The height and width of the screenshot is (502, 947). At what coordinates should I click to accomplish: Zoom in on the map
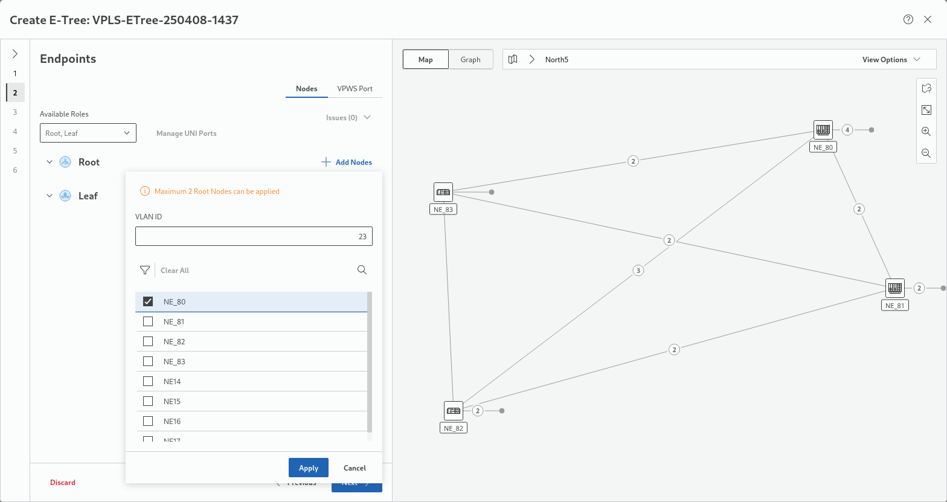point(926,131)
